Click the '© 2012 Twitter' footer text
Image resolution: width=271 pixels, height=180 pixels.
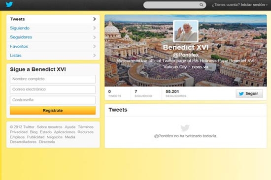coord(22,127)
